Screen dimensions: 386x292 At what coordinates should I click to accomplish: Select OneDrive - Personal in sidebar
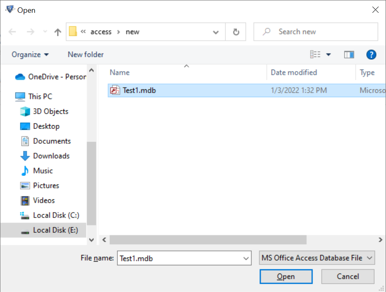tap(51, 77)
